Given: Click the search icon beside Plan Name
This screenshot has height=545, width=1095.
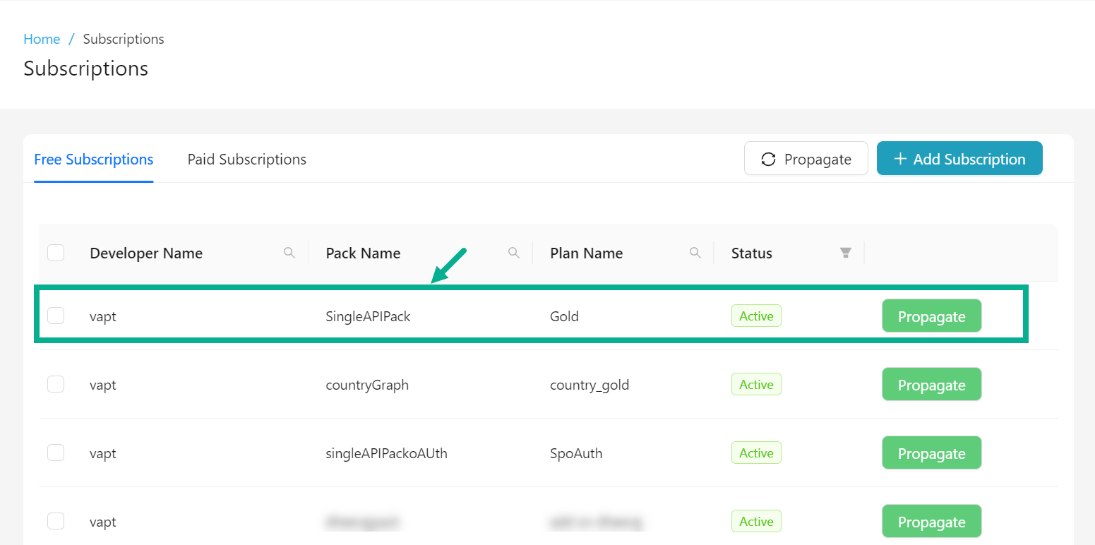Looking at the screenshot, I should pyautogui.click(x=695, y=252).
